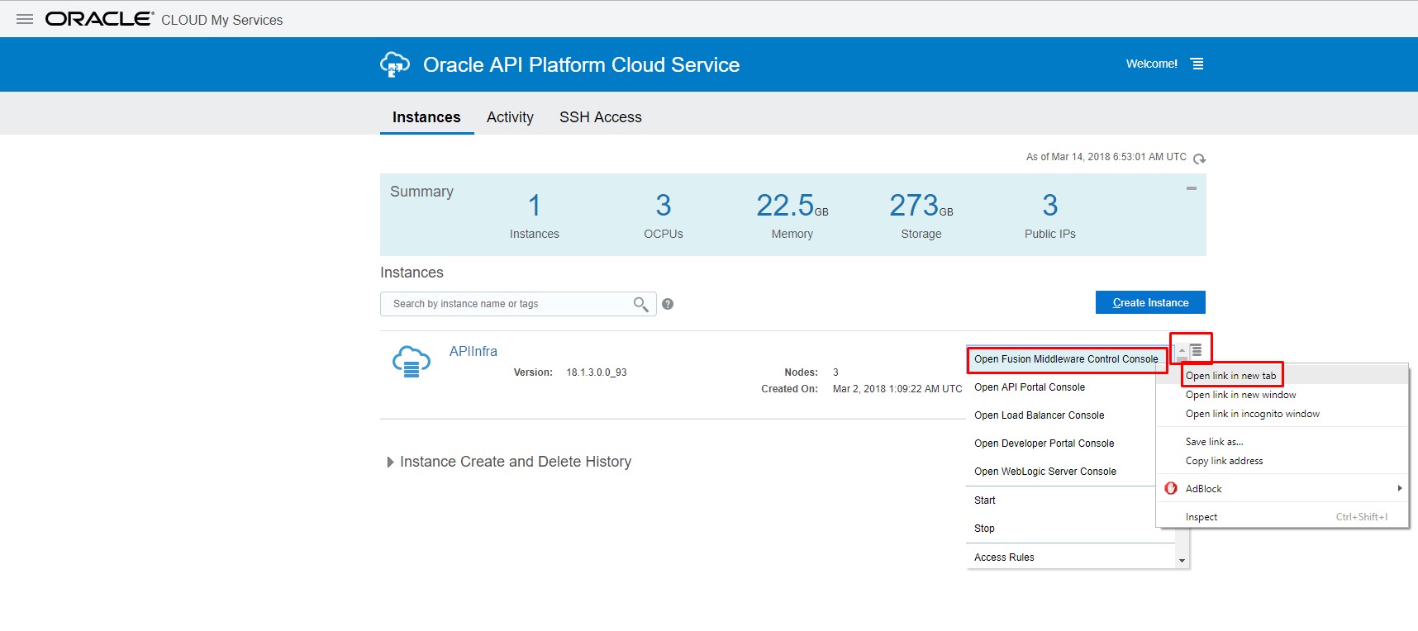Image resolution: width=1418 pixels, height=631 pixels.
Task: Click the Create Instance button
Action: 1149,303
